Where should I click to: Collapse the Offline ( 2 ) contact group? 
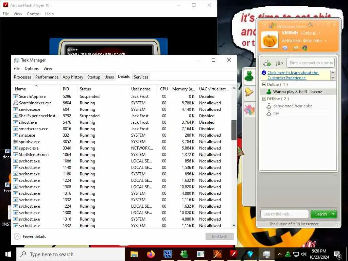264,99
